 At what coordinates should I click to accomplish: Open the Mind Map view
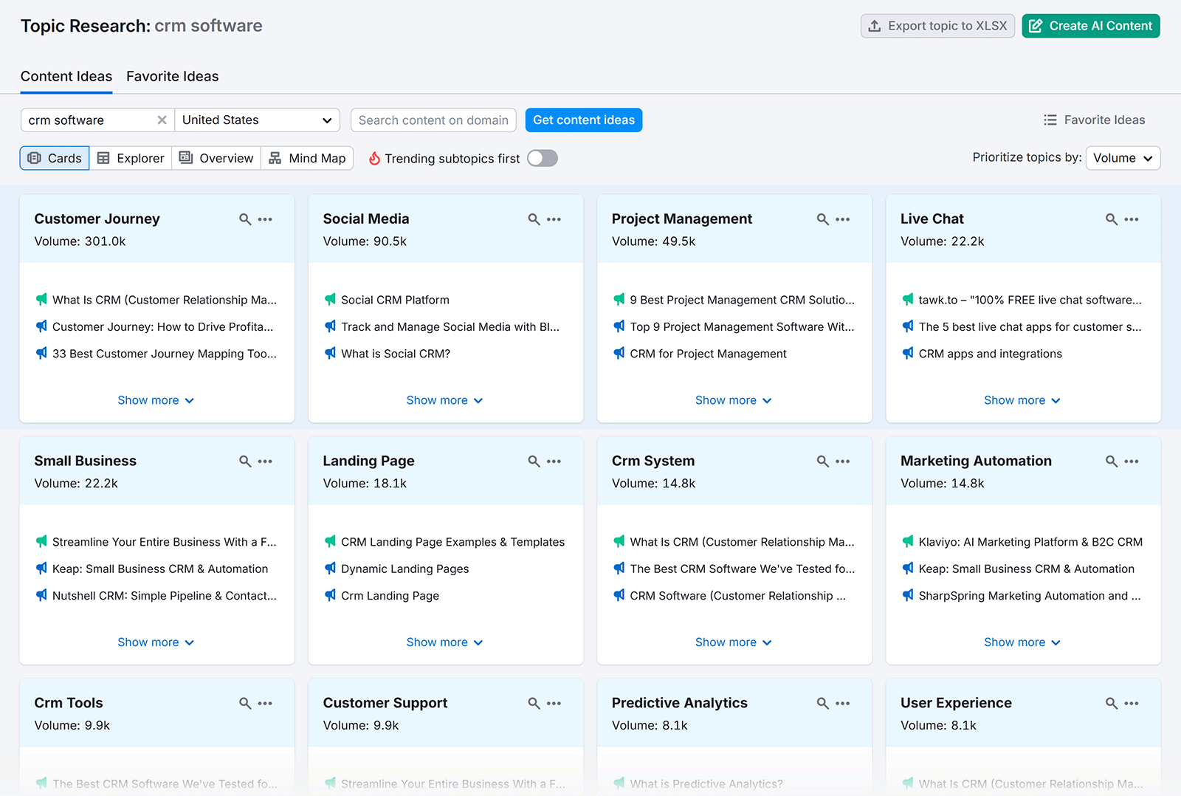pyautogui.click(x=307, y=158)
